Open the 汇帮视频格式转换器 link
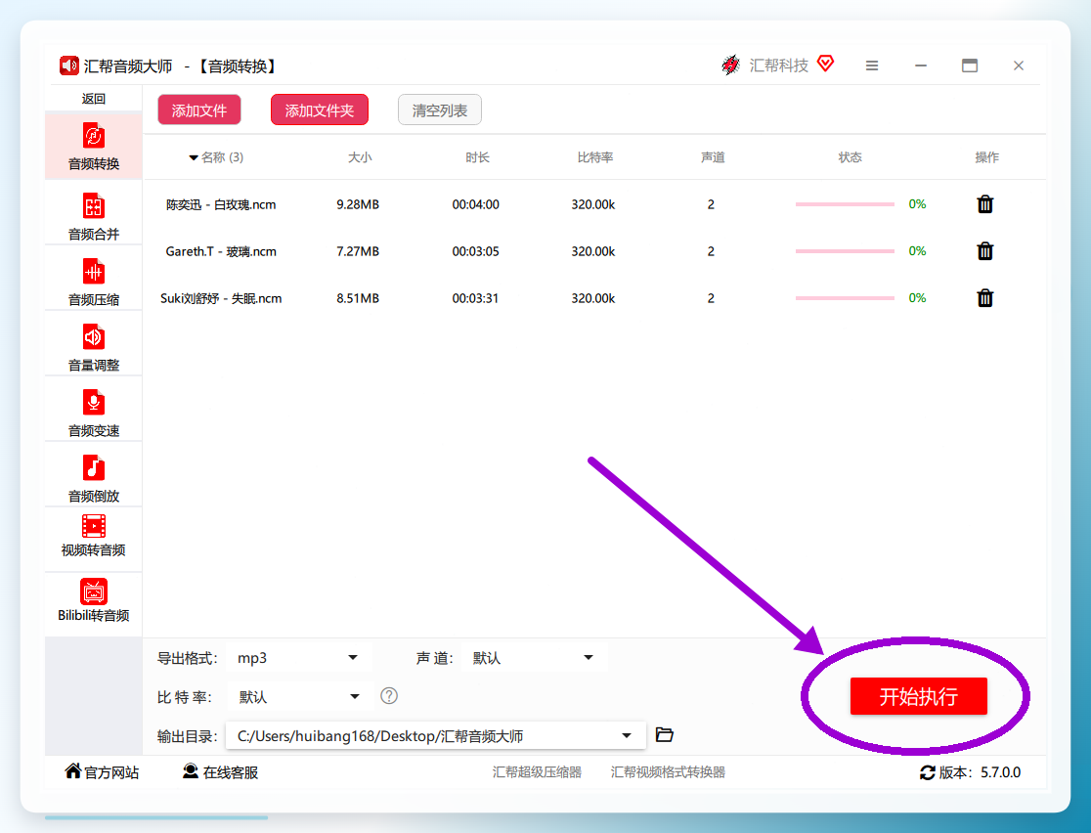The width and height of the screenshot is (1091, 833). pyautogui.click(x=668, y=772)
